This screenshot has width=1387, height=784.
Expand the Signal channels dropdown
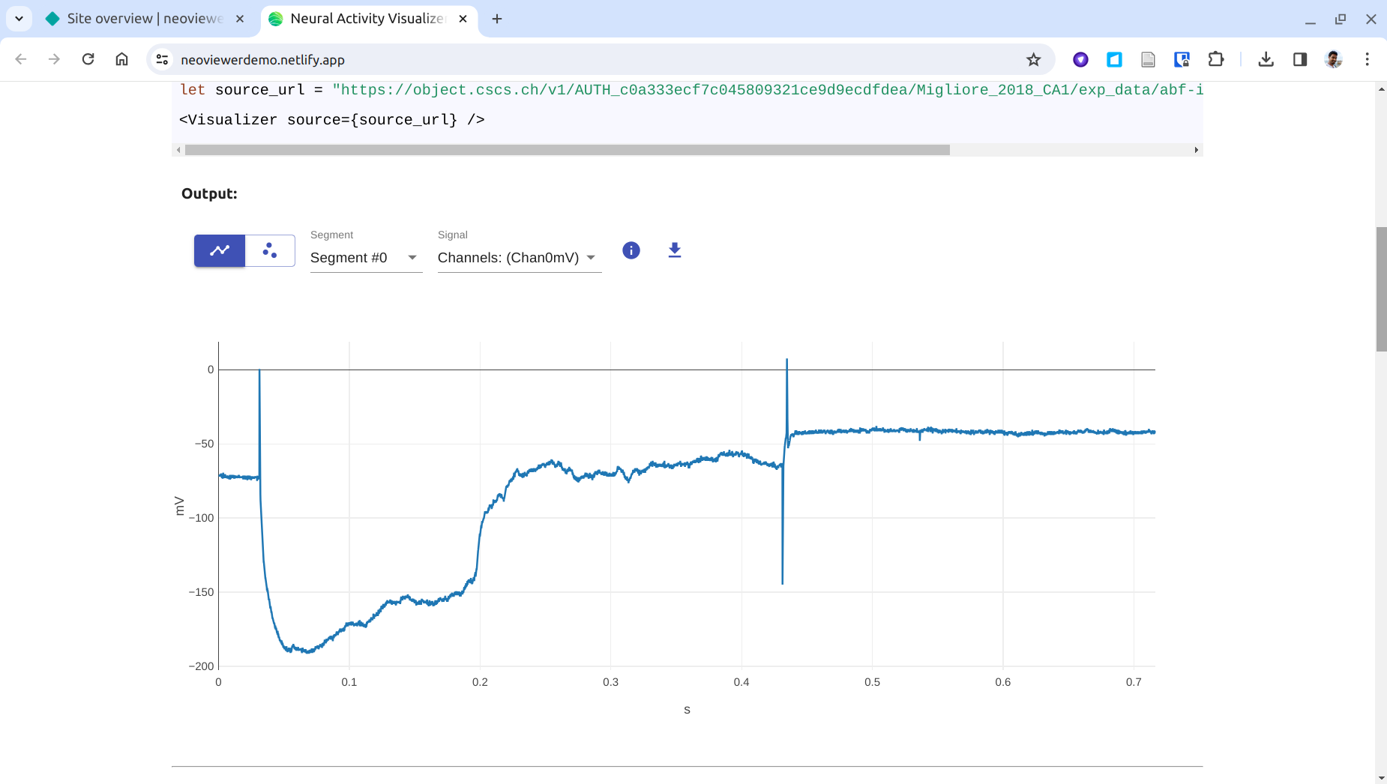tap(518, 258)
